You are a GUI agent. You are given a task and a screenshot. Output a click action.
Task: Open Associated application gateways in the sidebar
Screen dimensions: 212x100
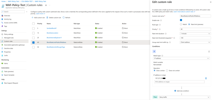[x=14, y=45]
